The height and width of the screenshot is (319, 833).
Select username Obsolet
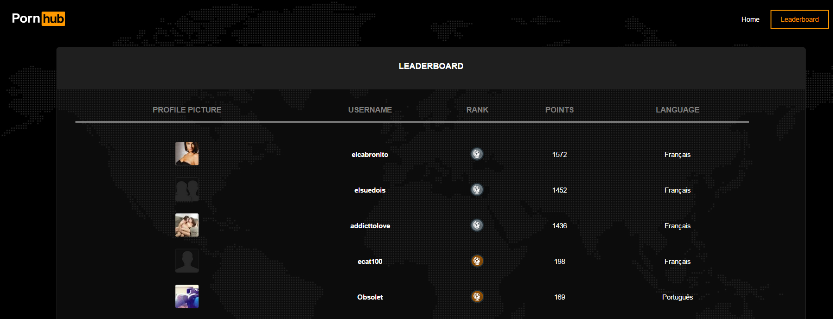[x=370, y=297]
